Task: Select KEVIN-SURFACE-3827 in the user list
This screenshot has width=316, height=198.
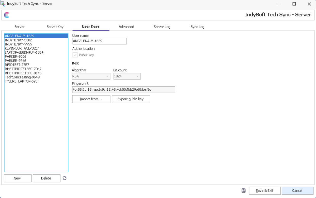Action: point(22,48)
